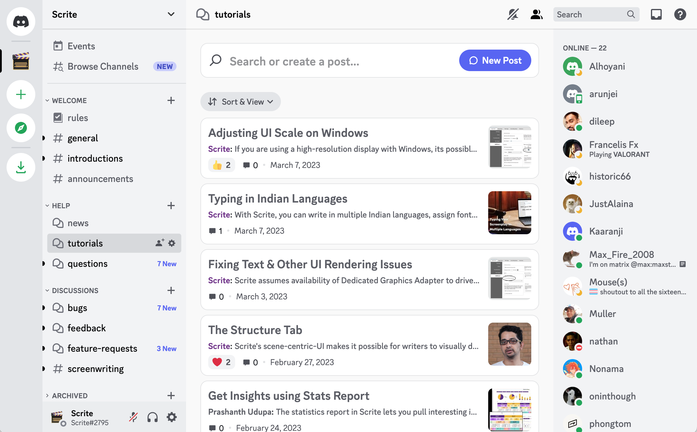Add channel to ARCHIVED category

171,396
